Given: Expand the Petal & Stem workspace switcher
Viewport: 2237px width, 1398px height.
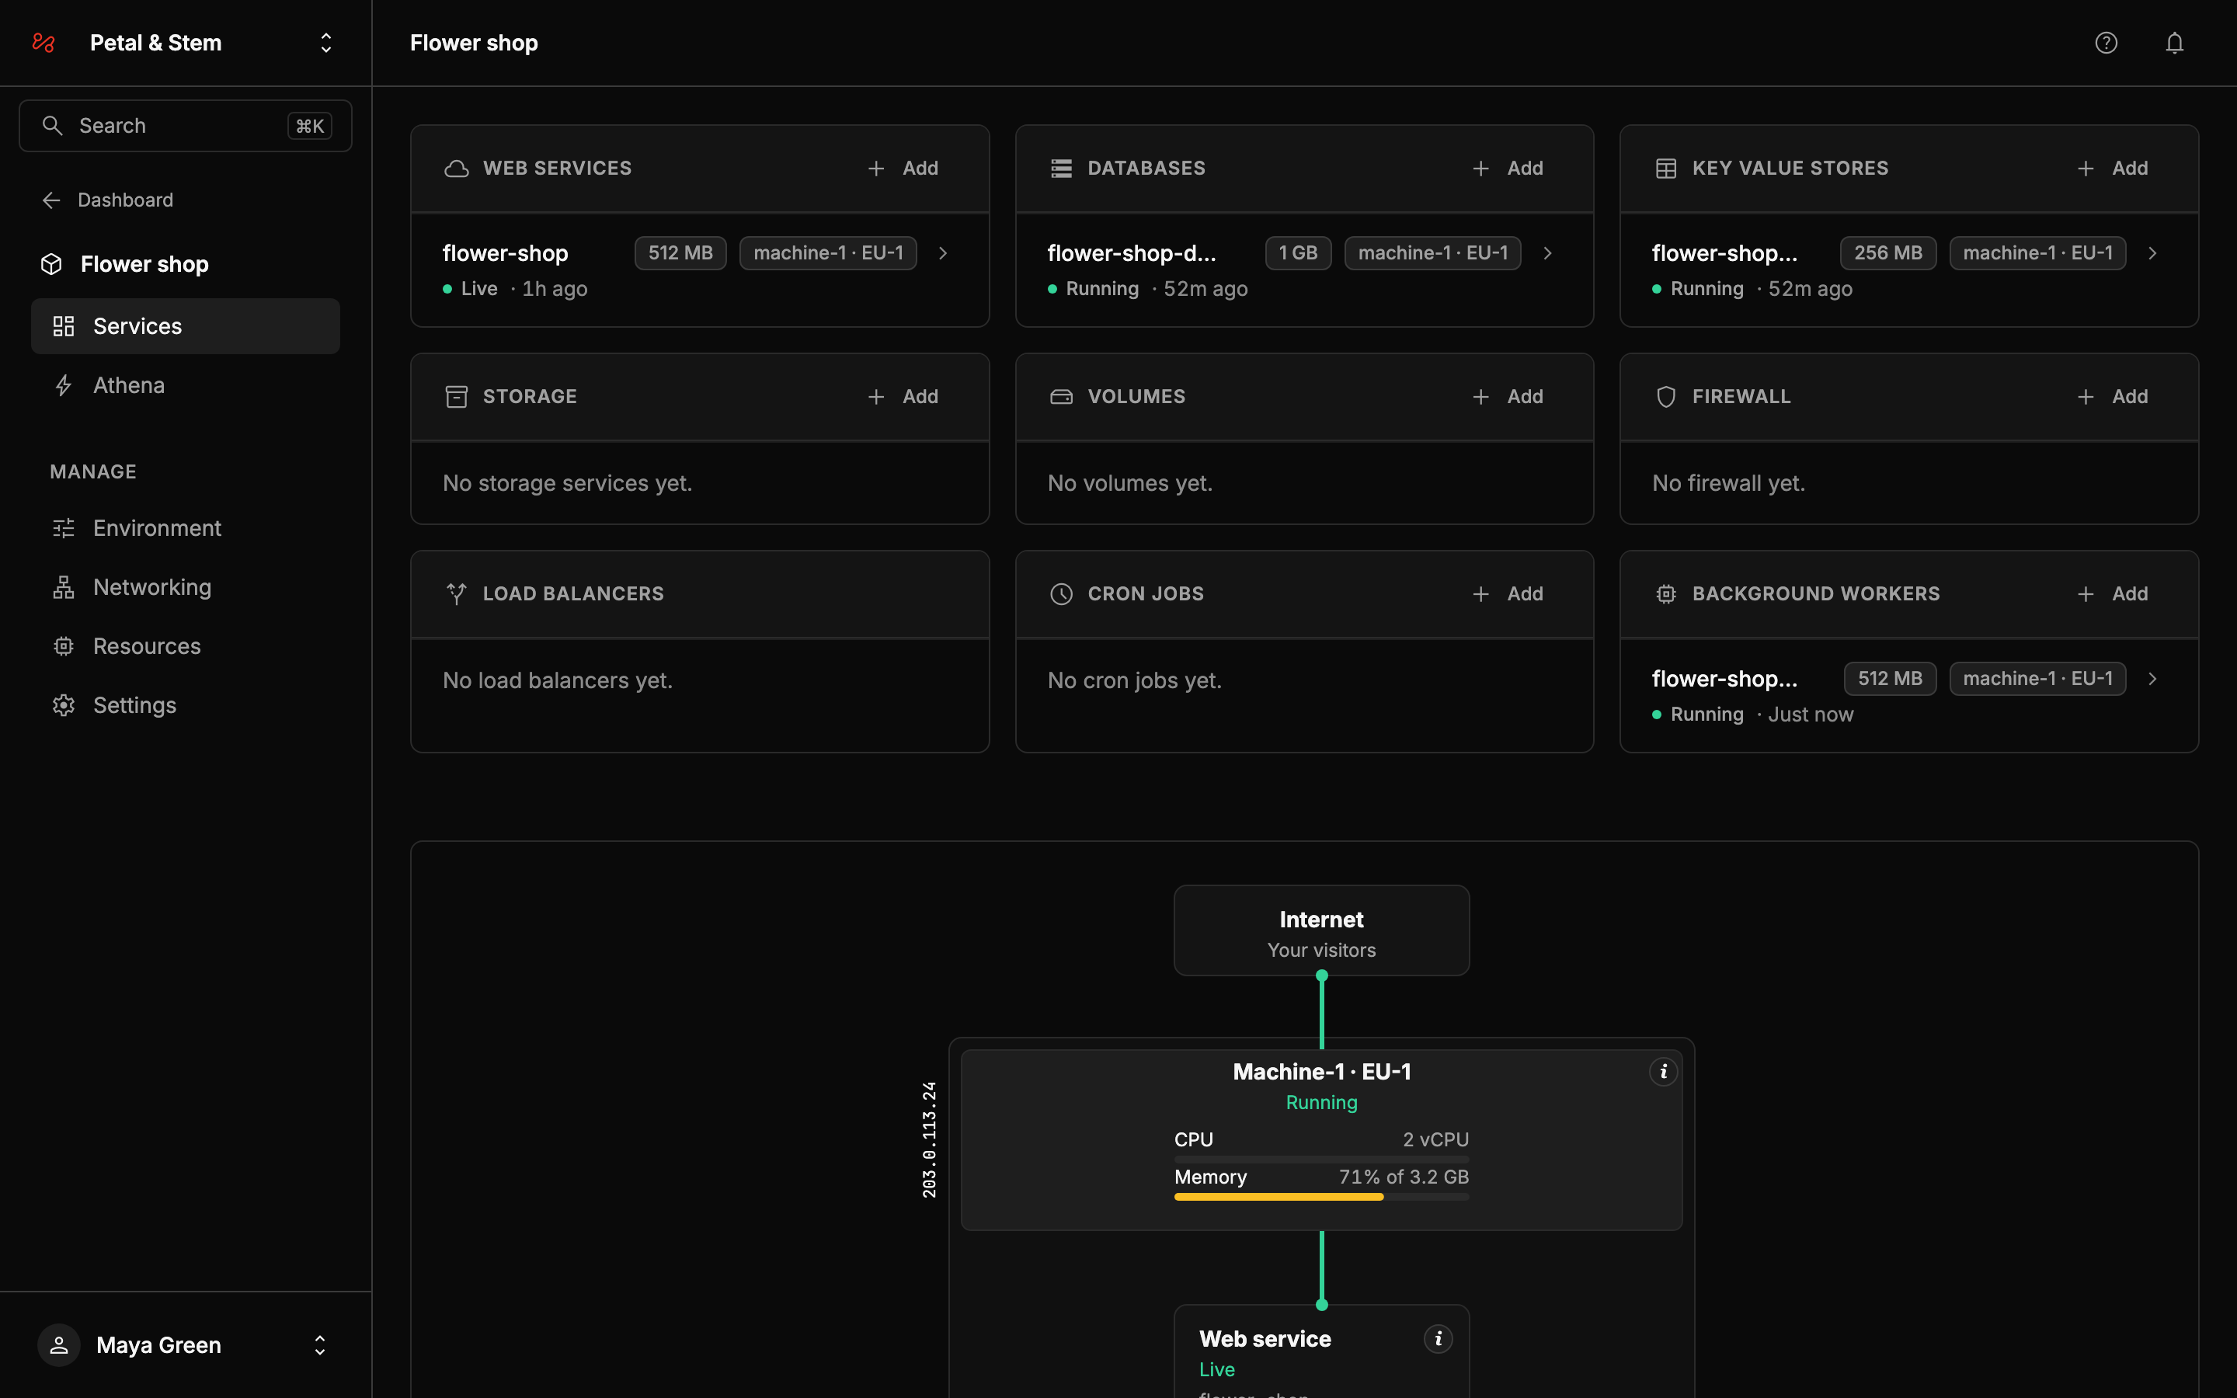Looking at the screenshot, I should [325, 43].
